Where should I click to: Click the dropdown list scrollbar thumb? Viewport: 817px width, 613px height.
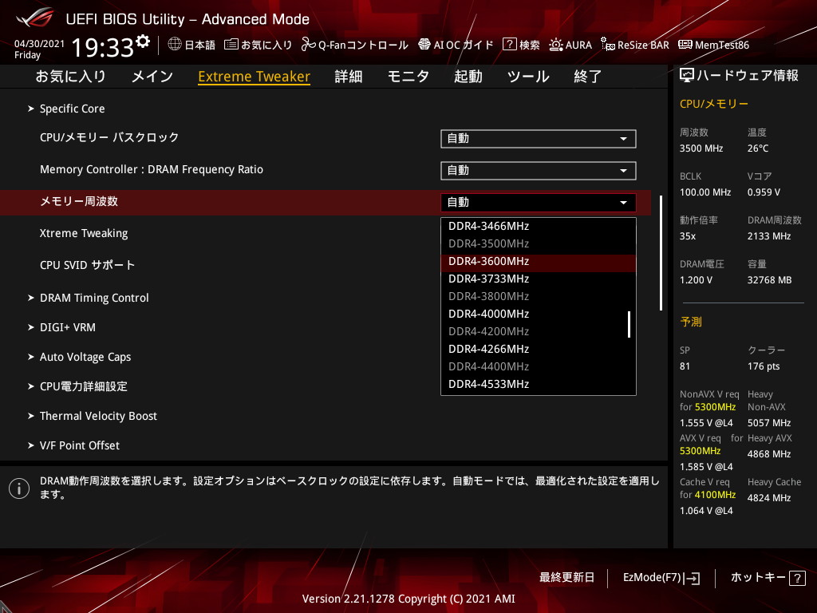tap(629, 324)
